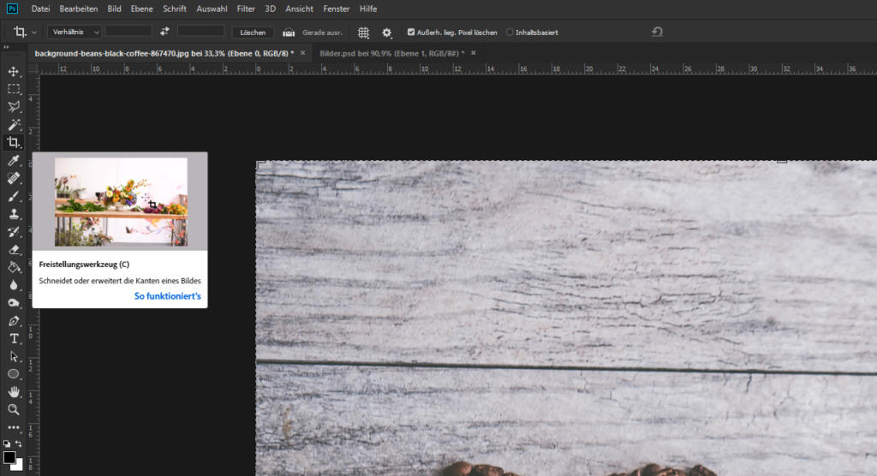
Task: Reset to default foreground and background colors
Action: pos(7,443)
